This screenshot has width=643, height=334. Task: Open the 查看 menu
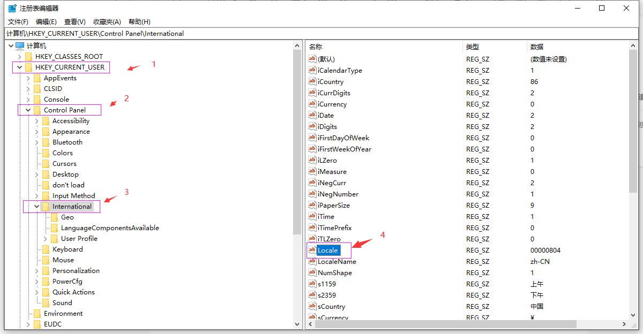(74, 21)
